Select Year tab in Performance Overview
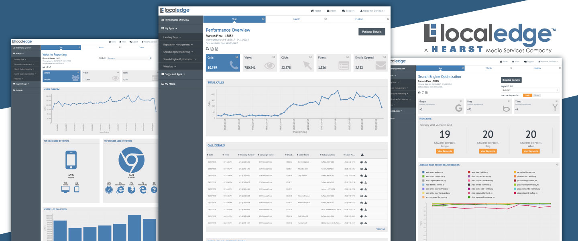 [234, 19]
